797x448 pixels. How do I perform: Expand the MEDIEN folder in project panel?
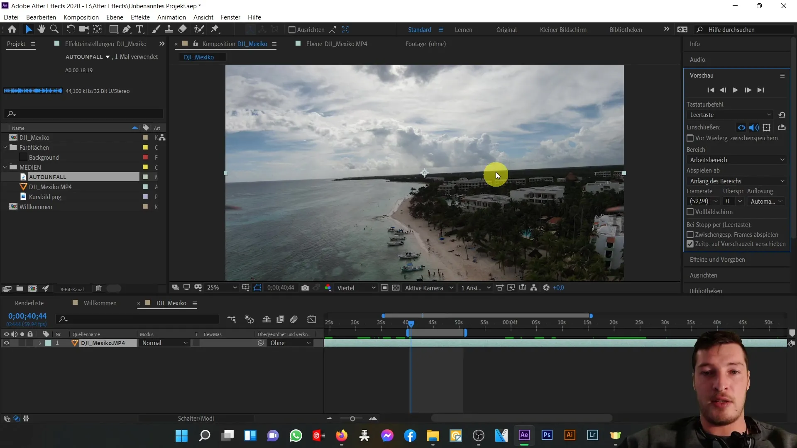[x=5, y=167]
